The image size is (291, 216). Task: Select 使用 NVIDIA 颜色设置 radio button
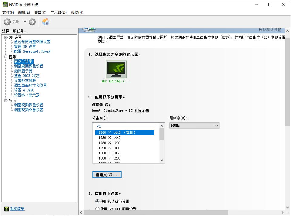pos(97,209)
